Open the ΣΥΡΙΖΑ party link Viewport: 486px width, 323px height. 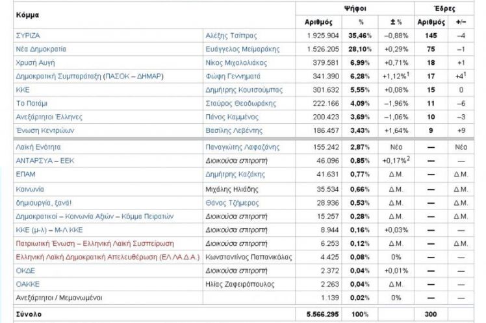point(28,35)
